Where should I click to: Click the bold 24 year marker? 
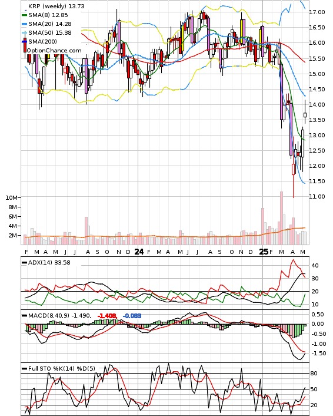139,252
